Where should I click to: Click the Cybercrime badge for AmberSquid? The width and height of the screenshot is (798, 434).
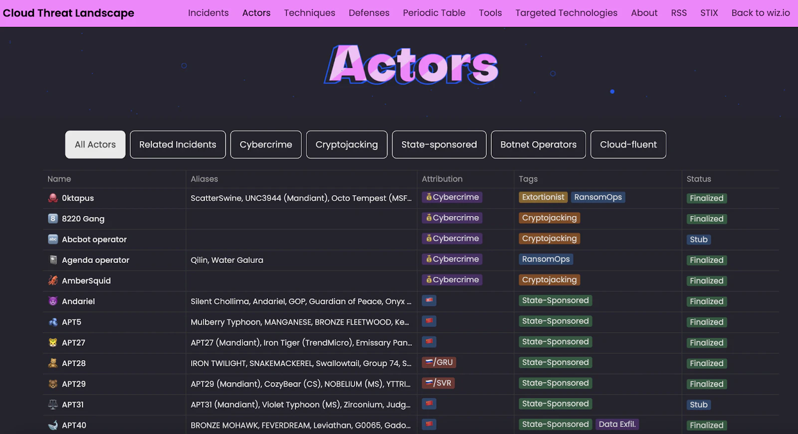click(452, 280)
